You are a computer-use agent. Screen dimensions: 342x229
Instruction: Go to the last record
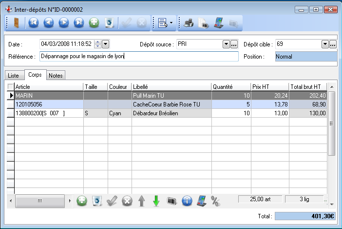pos(79,22)
